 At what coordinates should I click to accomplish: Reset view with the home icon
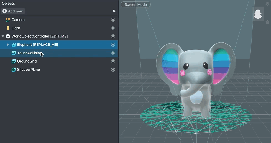tap(267, 22)
